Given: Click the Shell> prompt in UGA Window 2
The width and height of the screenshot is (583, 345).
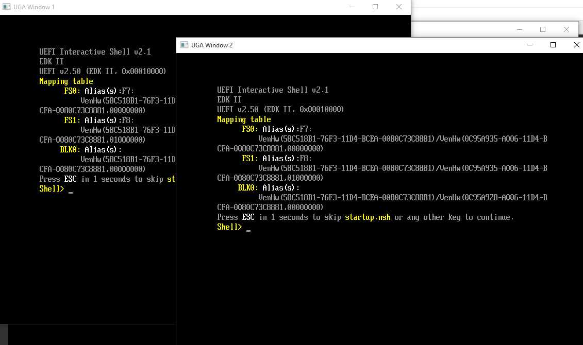Looking at the screenshot, I should point(229,227).
